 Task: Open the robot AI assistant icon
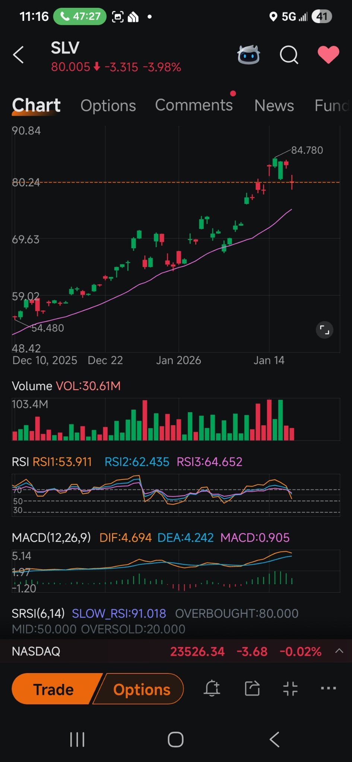(x=248, y=55)
